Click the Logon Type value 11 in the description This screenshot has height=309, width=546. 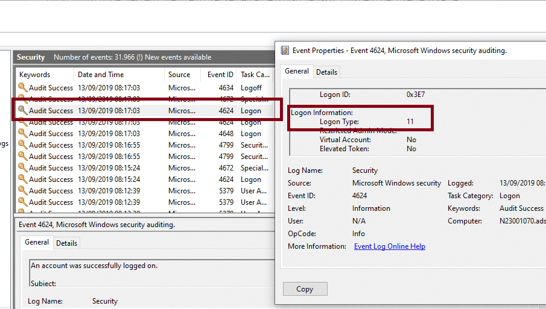click(x=410, y=122)
